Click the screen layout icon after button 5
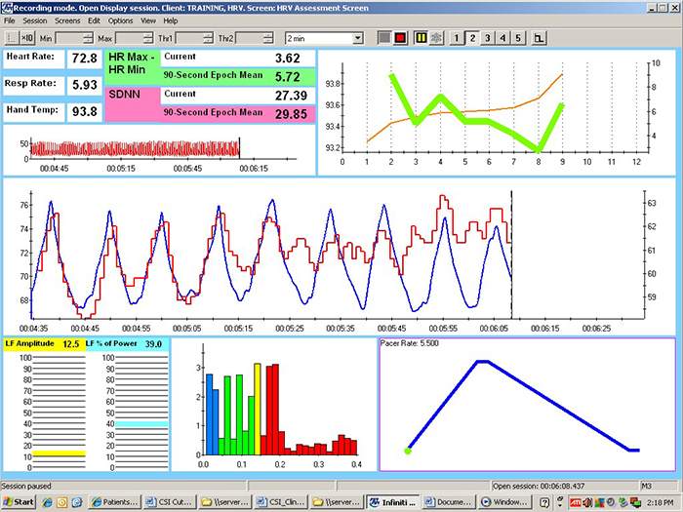Screen dimensions: 683x512 pyautogui.click(x=538, y=37)
